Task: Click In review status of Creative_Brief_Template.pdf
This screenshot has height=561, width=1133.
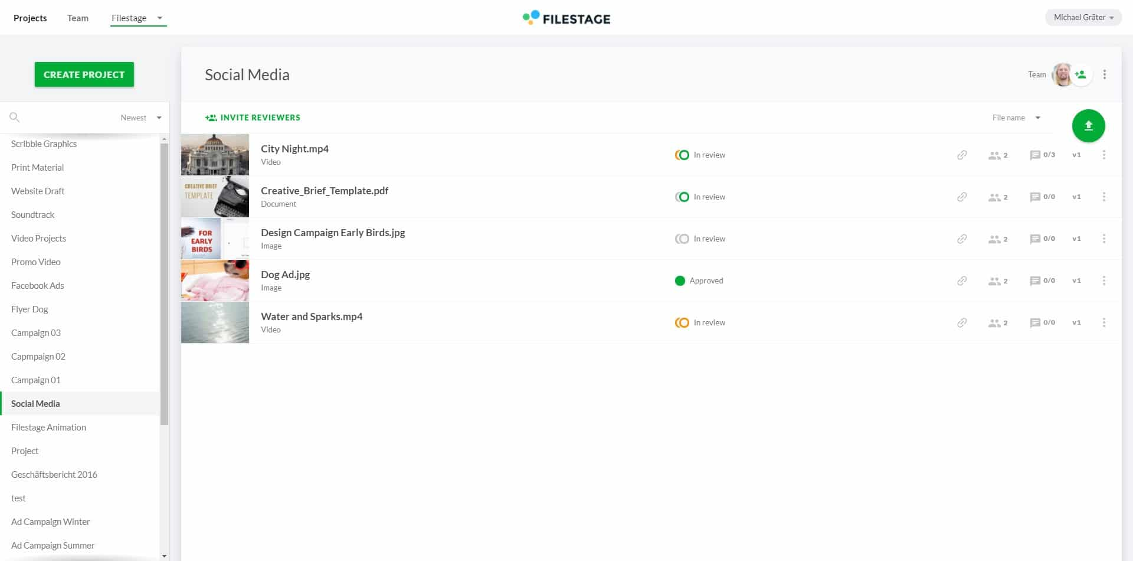Action: tap(683, 197)
